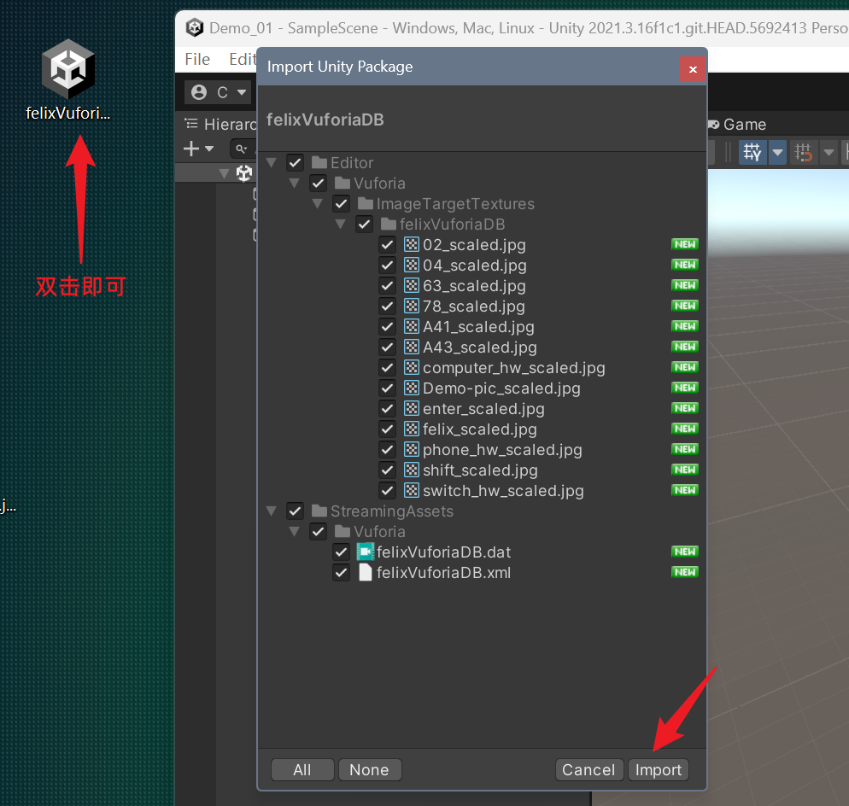Screen dimensions: 849x806
Task: Click Cancel in Import Unity Package
Action: (589, 770)
